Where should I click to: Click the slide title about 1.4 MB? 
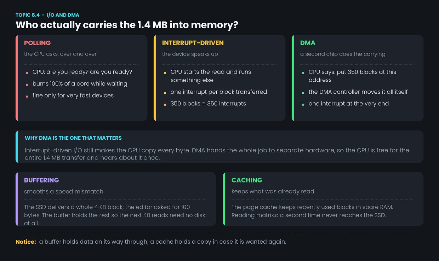click(127, 25)
